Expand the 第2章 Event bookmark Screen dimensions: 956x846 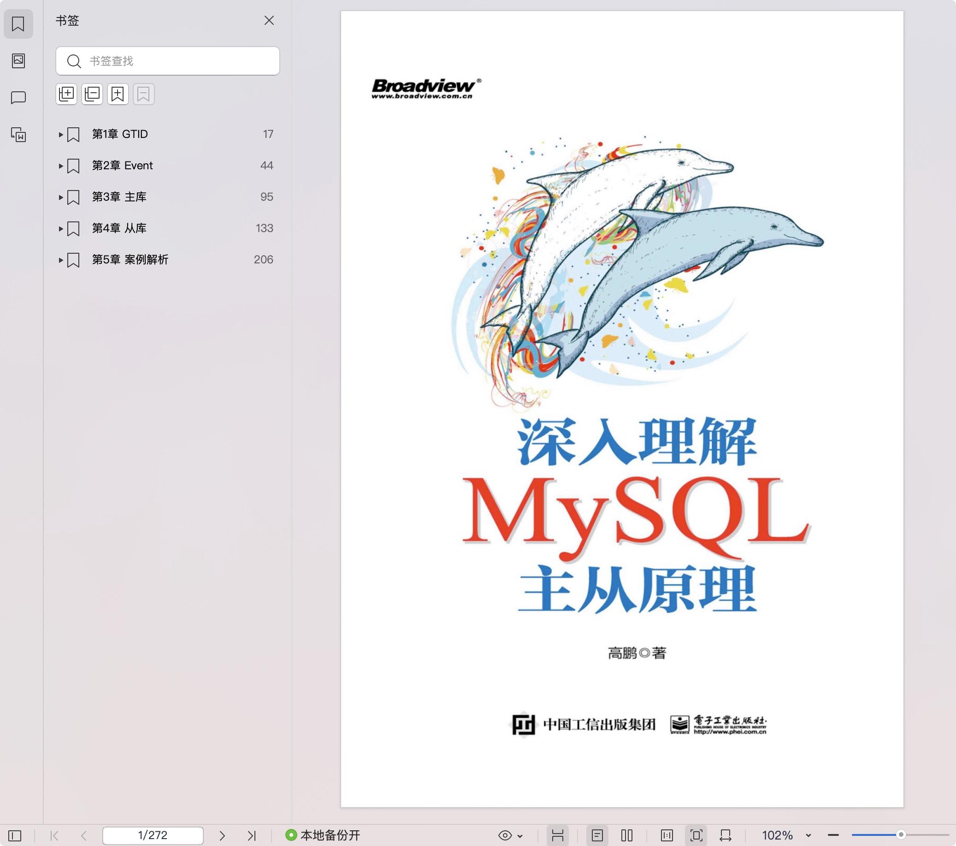pyautogui.click(x=60, y=166)
